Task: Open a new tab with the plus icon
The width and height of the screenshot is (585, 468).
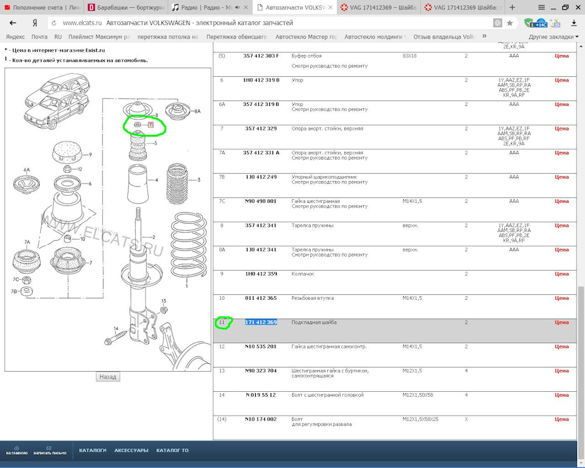Action: tap(512, 7)
